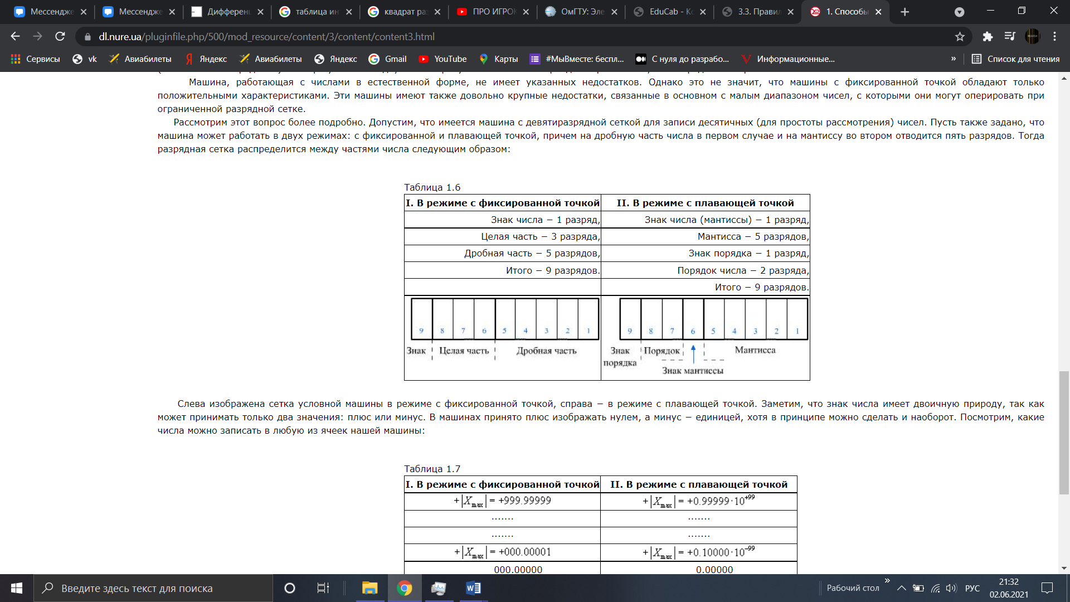The image size is (1070, 602).
Task: Open notification center icon
Action: click(1047, 588)
